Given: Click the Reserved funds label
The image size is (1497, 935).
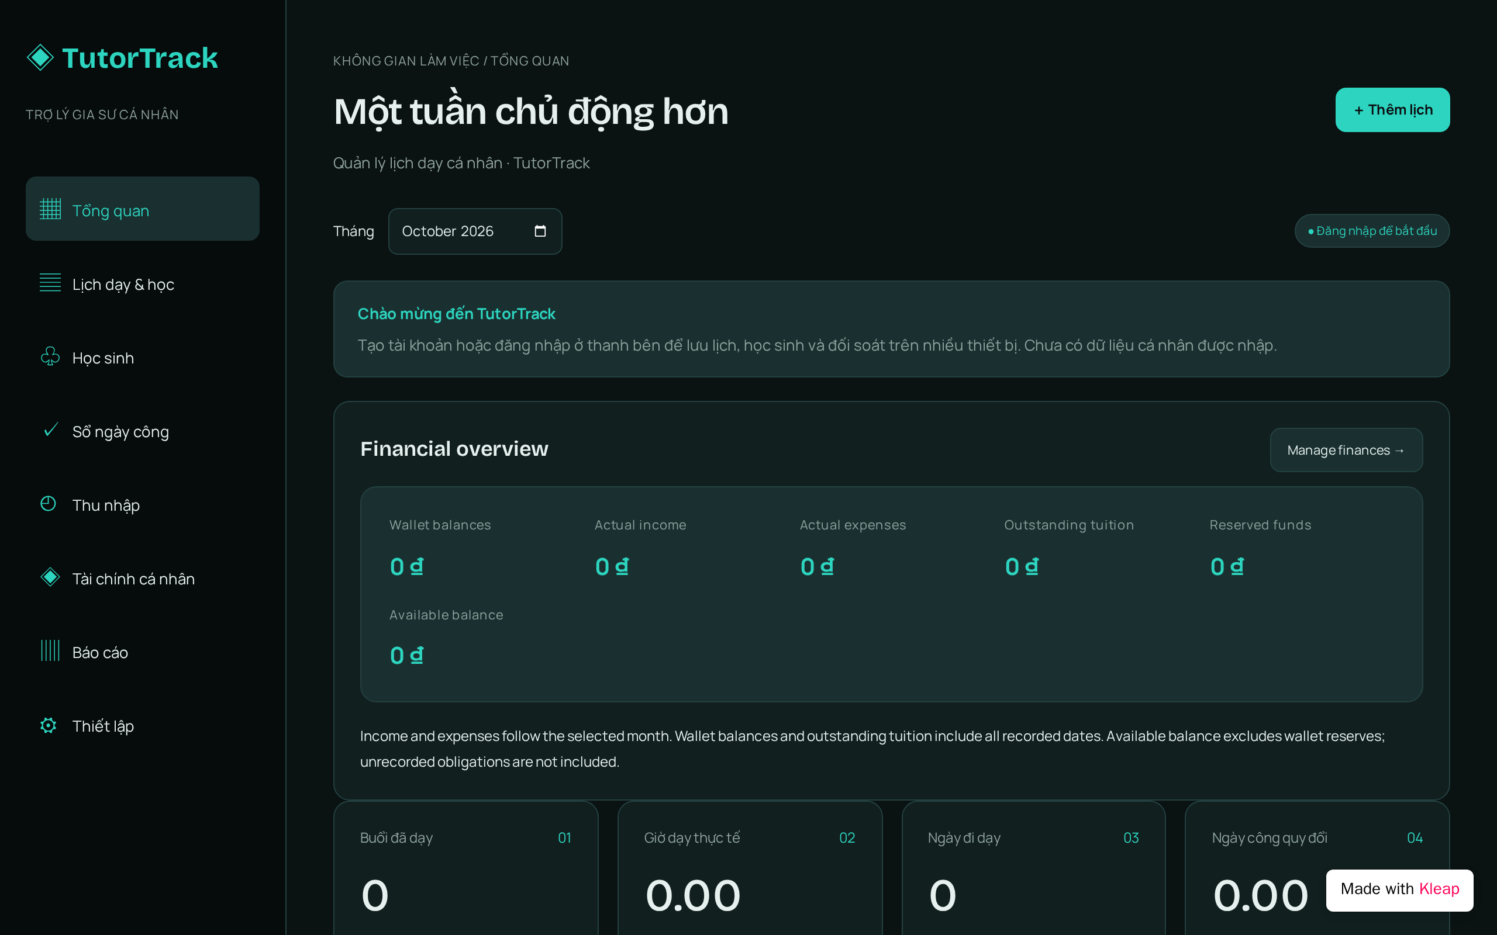Looking at the screenshot, I should point(1260,525).
